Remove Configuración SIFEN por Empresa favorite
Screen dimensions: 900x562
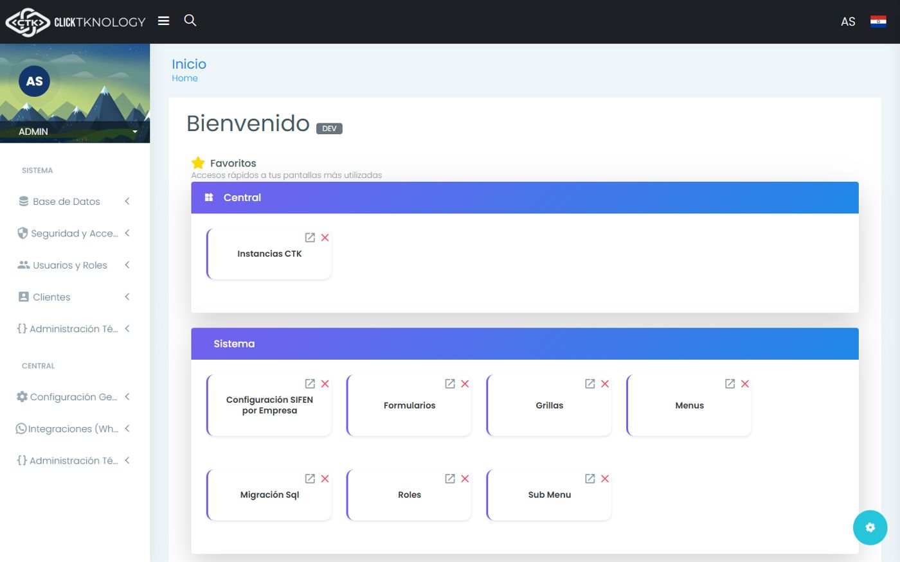325,383
